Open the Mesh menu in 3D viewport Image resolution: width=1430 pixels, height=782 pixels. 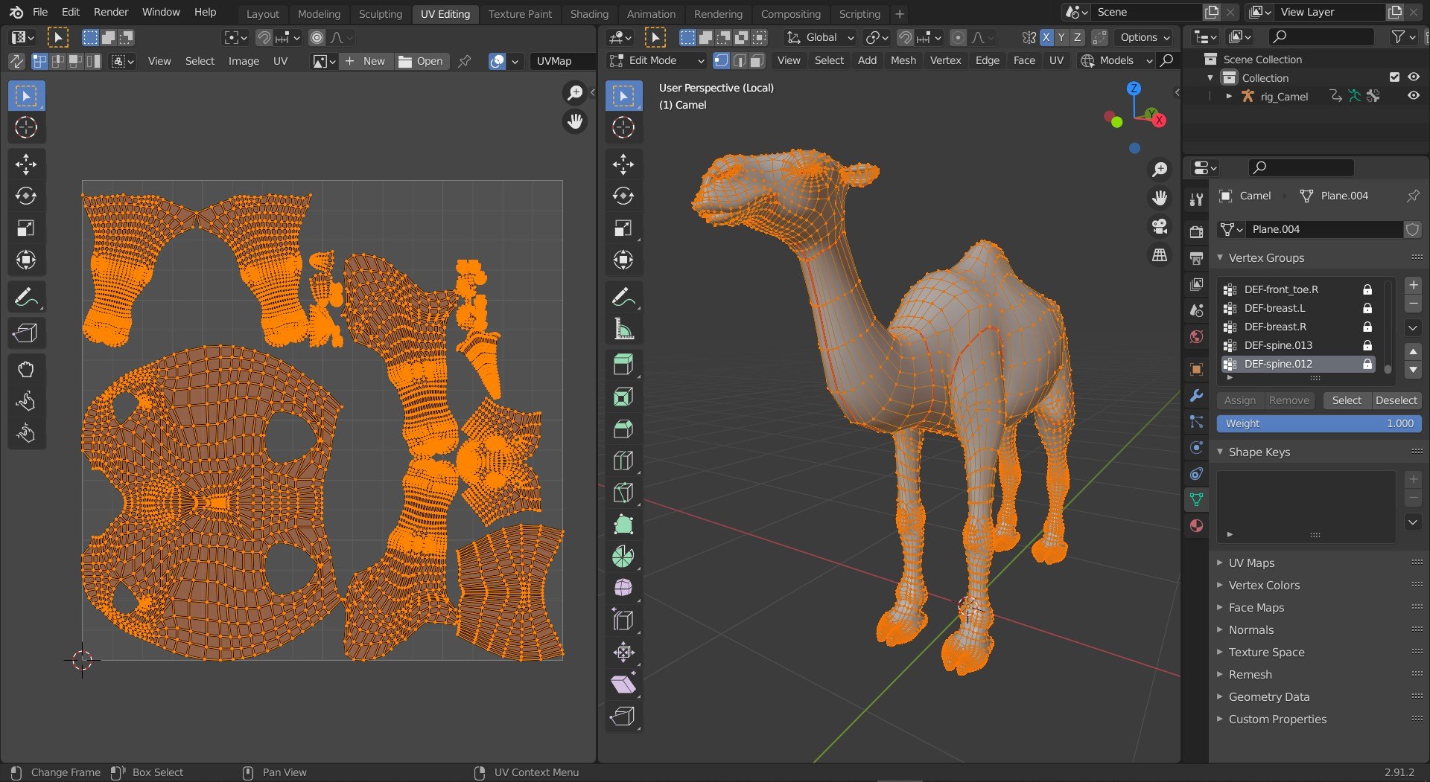pos(903,60)
